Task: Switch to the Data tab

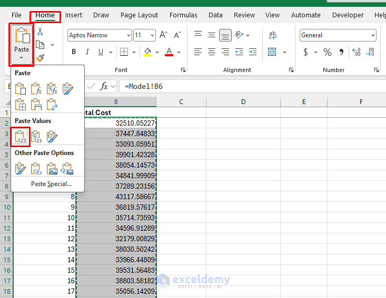Action: point(215,15)
